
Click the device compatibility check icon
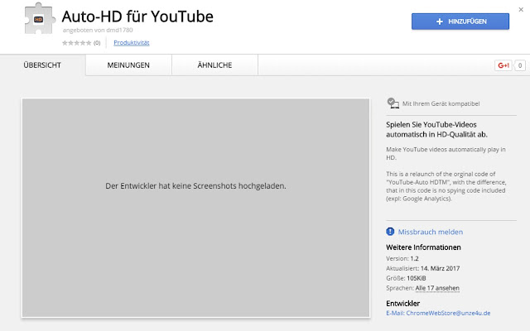click(393, 103)
